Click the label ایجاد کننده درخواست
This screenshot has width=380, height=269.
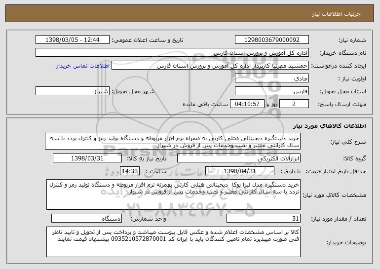coord(339,66)
